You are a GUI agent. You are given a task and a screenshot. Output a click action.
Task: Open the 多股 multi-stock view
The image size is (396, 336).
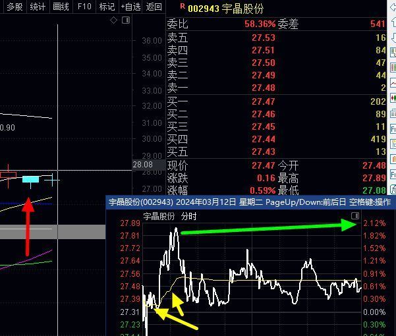pyautogui.click(x=14, y=7)
